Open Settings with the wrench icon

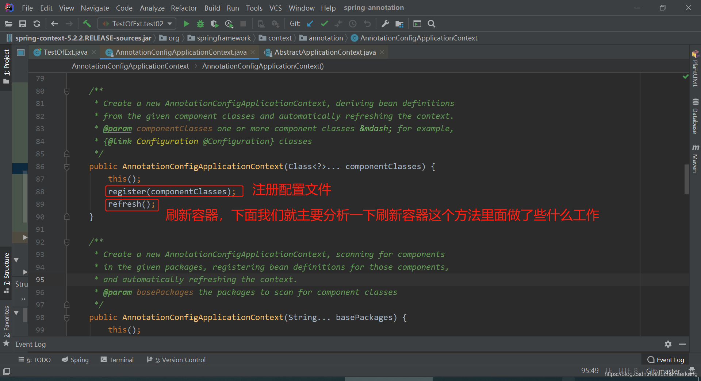(385, 24)
